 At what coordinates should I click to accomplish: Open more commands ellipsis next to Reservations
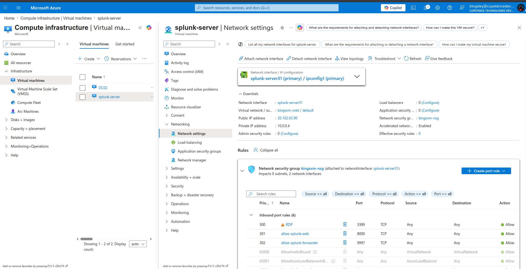coord(144,59)
